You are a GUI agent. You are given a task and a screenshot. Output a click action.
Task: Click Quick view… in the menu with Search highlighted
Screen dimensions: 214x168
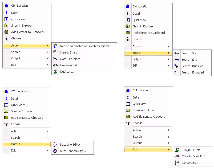point(141,20)
